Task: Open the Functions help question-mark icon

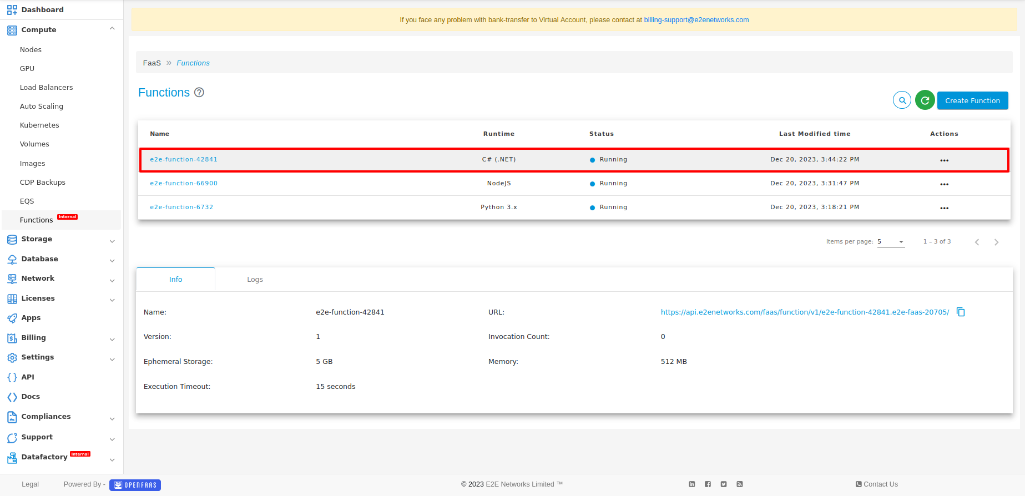Action: 199,93
